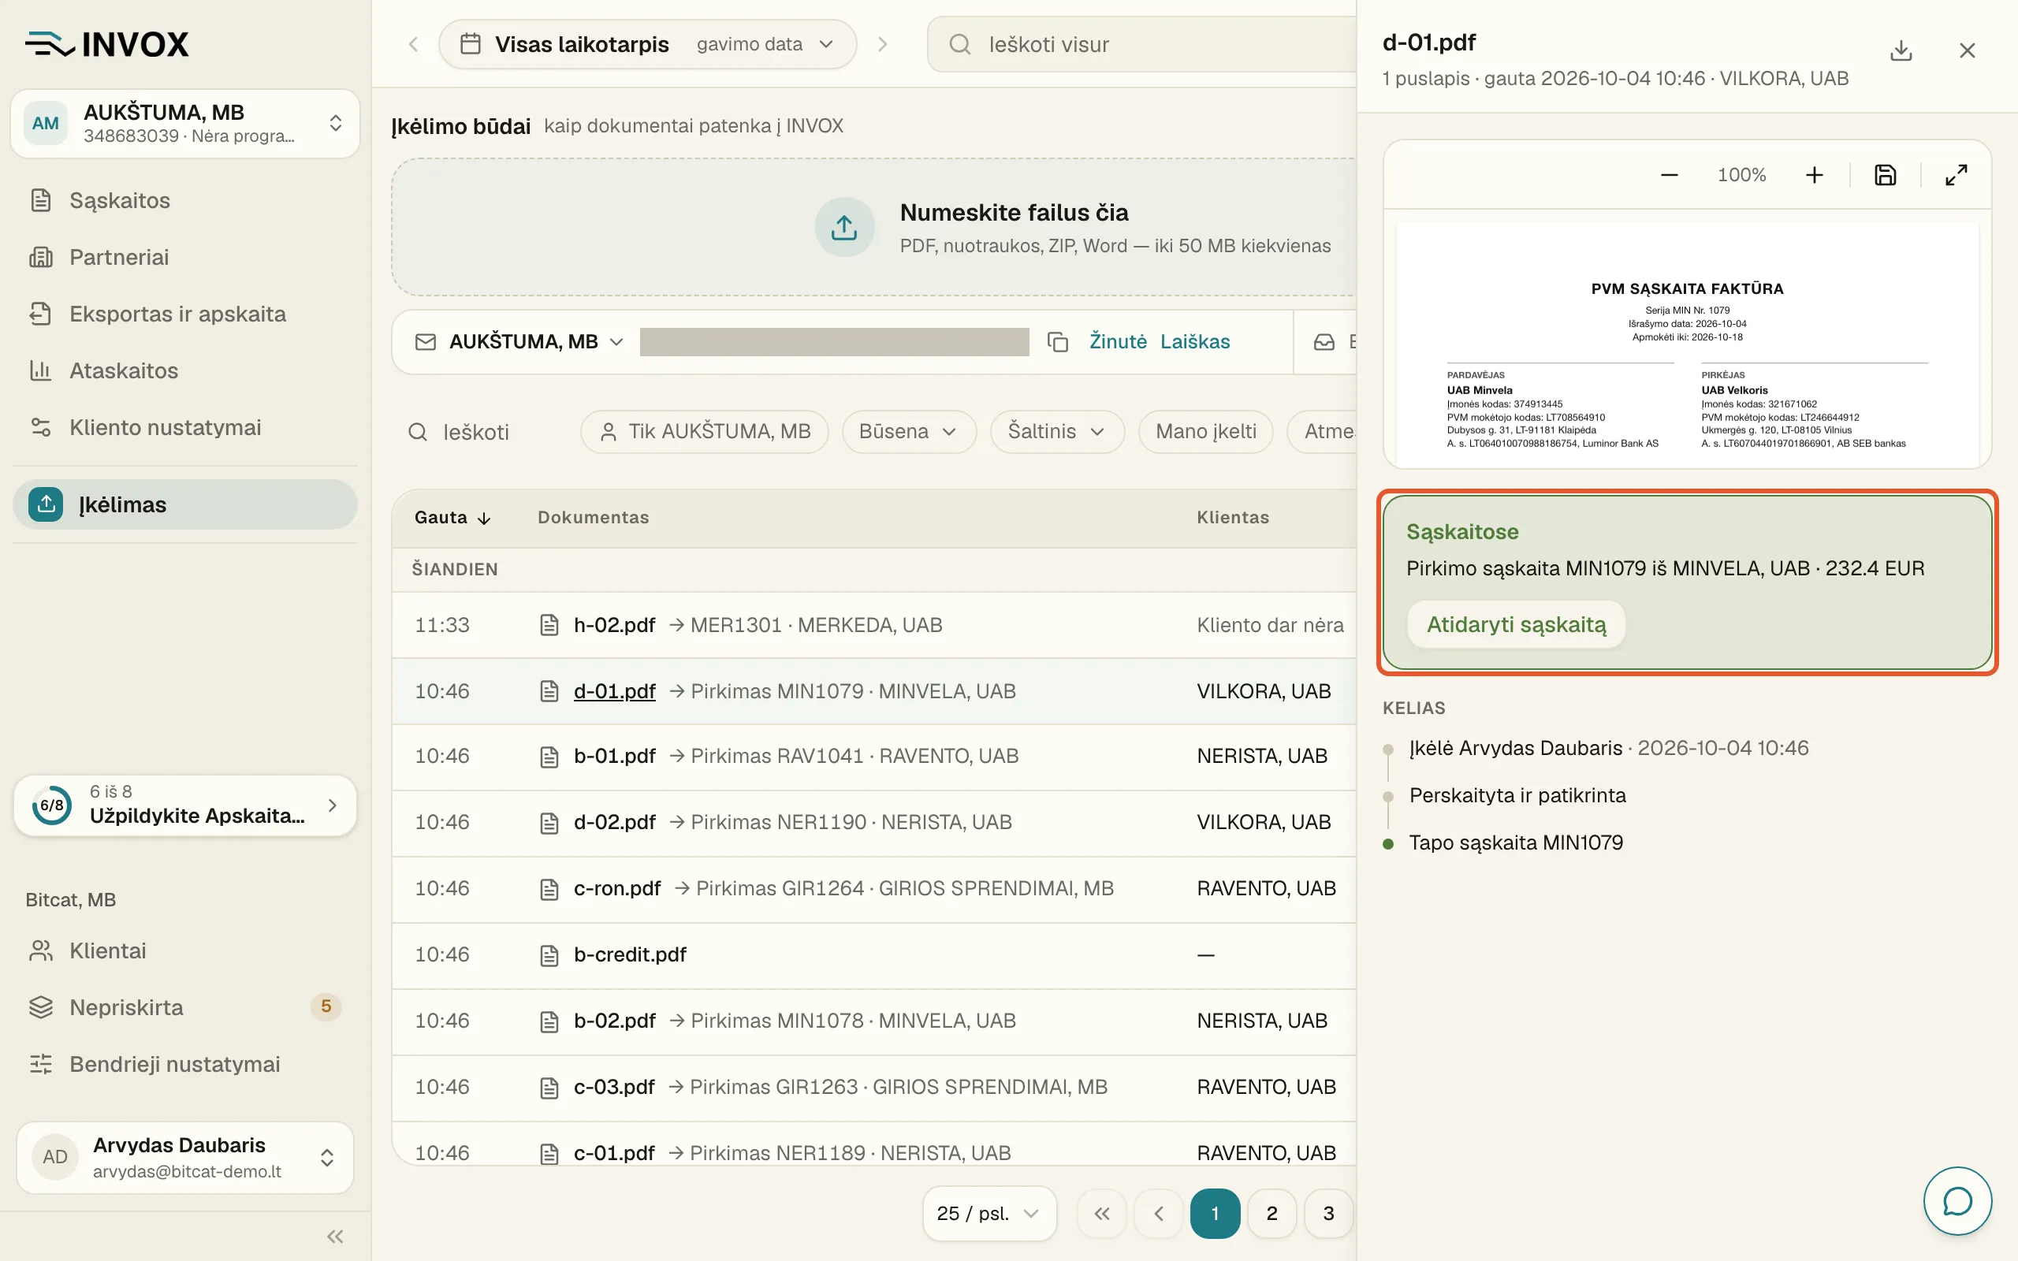Close the d-01.pdf preview panel
2018x1261 pixels.
click(x=1967, y=51)
